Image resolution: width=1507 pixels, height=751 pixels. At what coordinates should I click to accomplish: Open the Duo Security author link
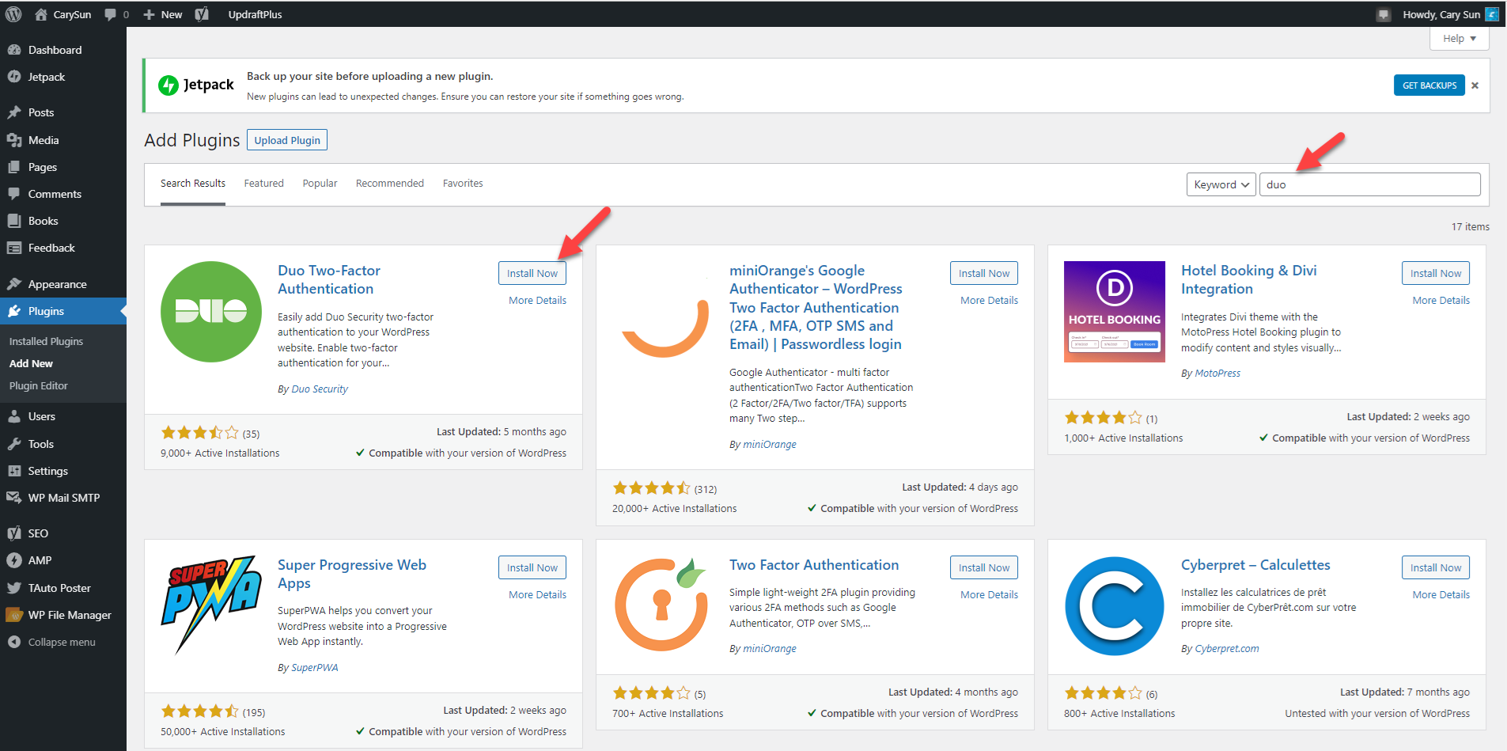pos(320,389)
